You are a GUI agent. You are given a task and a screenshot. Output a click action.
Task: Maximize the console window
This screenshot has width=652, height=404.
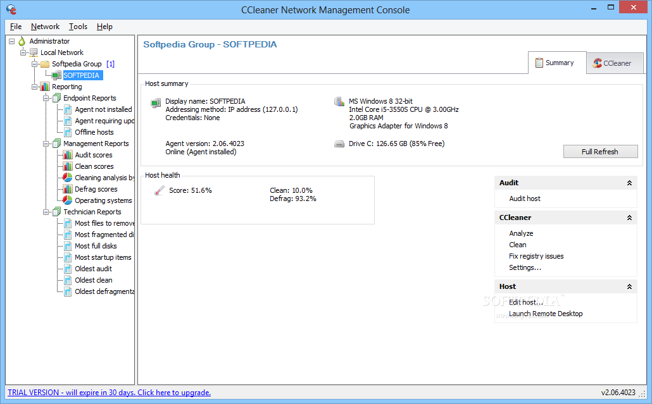coord(610,7)
